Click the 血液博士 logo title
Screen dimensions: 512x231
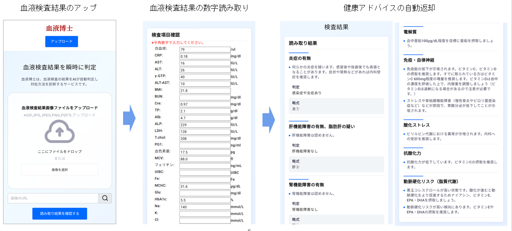click(59, 28)
